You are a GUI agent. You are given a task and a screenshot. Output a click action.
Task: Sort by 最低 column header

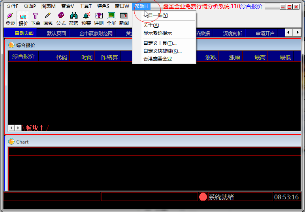click(x=281, y=57)
